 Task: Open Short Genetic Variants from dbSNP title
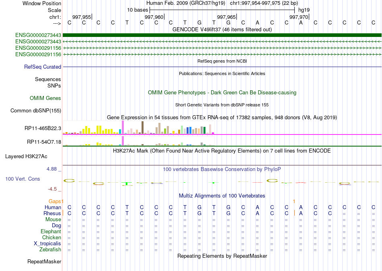(222, 105)
